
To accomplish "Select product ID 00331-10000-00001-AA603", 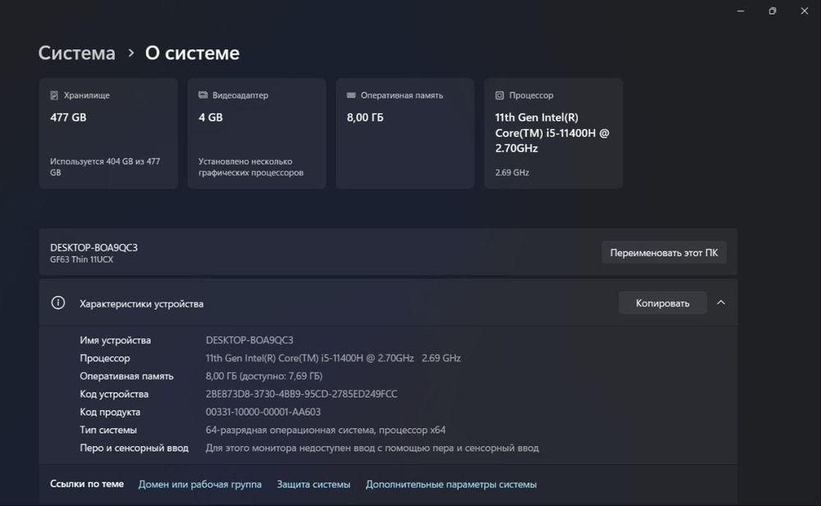I will pyautogui.click(x=263, y=412).
